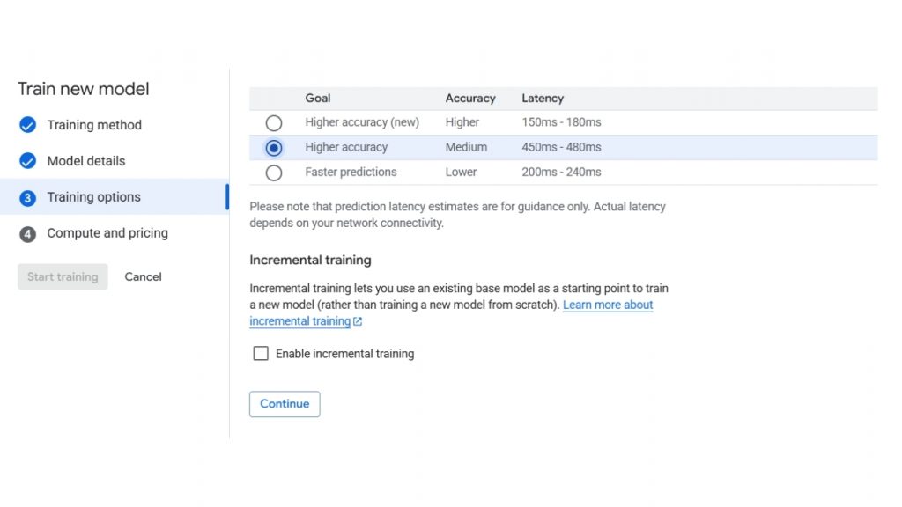Click the checkmark icon beside Training method
The height and width of the screenshot is (507, 902).
tap(27, 125)
